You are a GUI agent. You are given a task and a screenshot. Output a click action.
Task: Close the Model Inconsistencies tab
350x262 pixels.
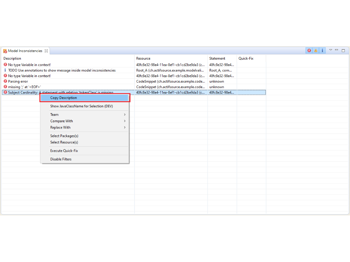(46, 51)
